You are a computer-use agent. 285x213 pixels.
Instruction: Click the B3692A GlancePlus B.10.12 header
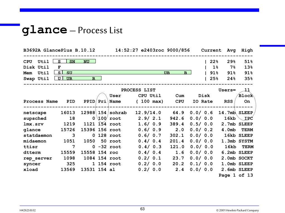click(x=59, y=50)
